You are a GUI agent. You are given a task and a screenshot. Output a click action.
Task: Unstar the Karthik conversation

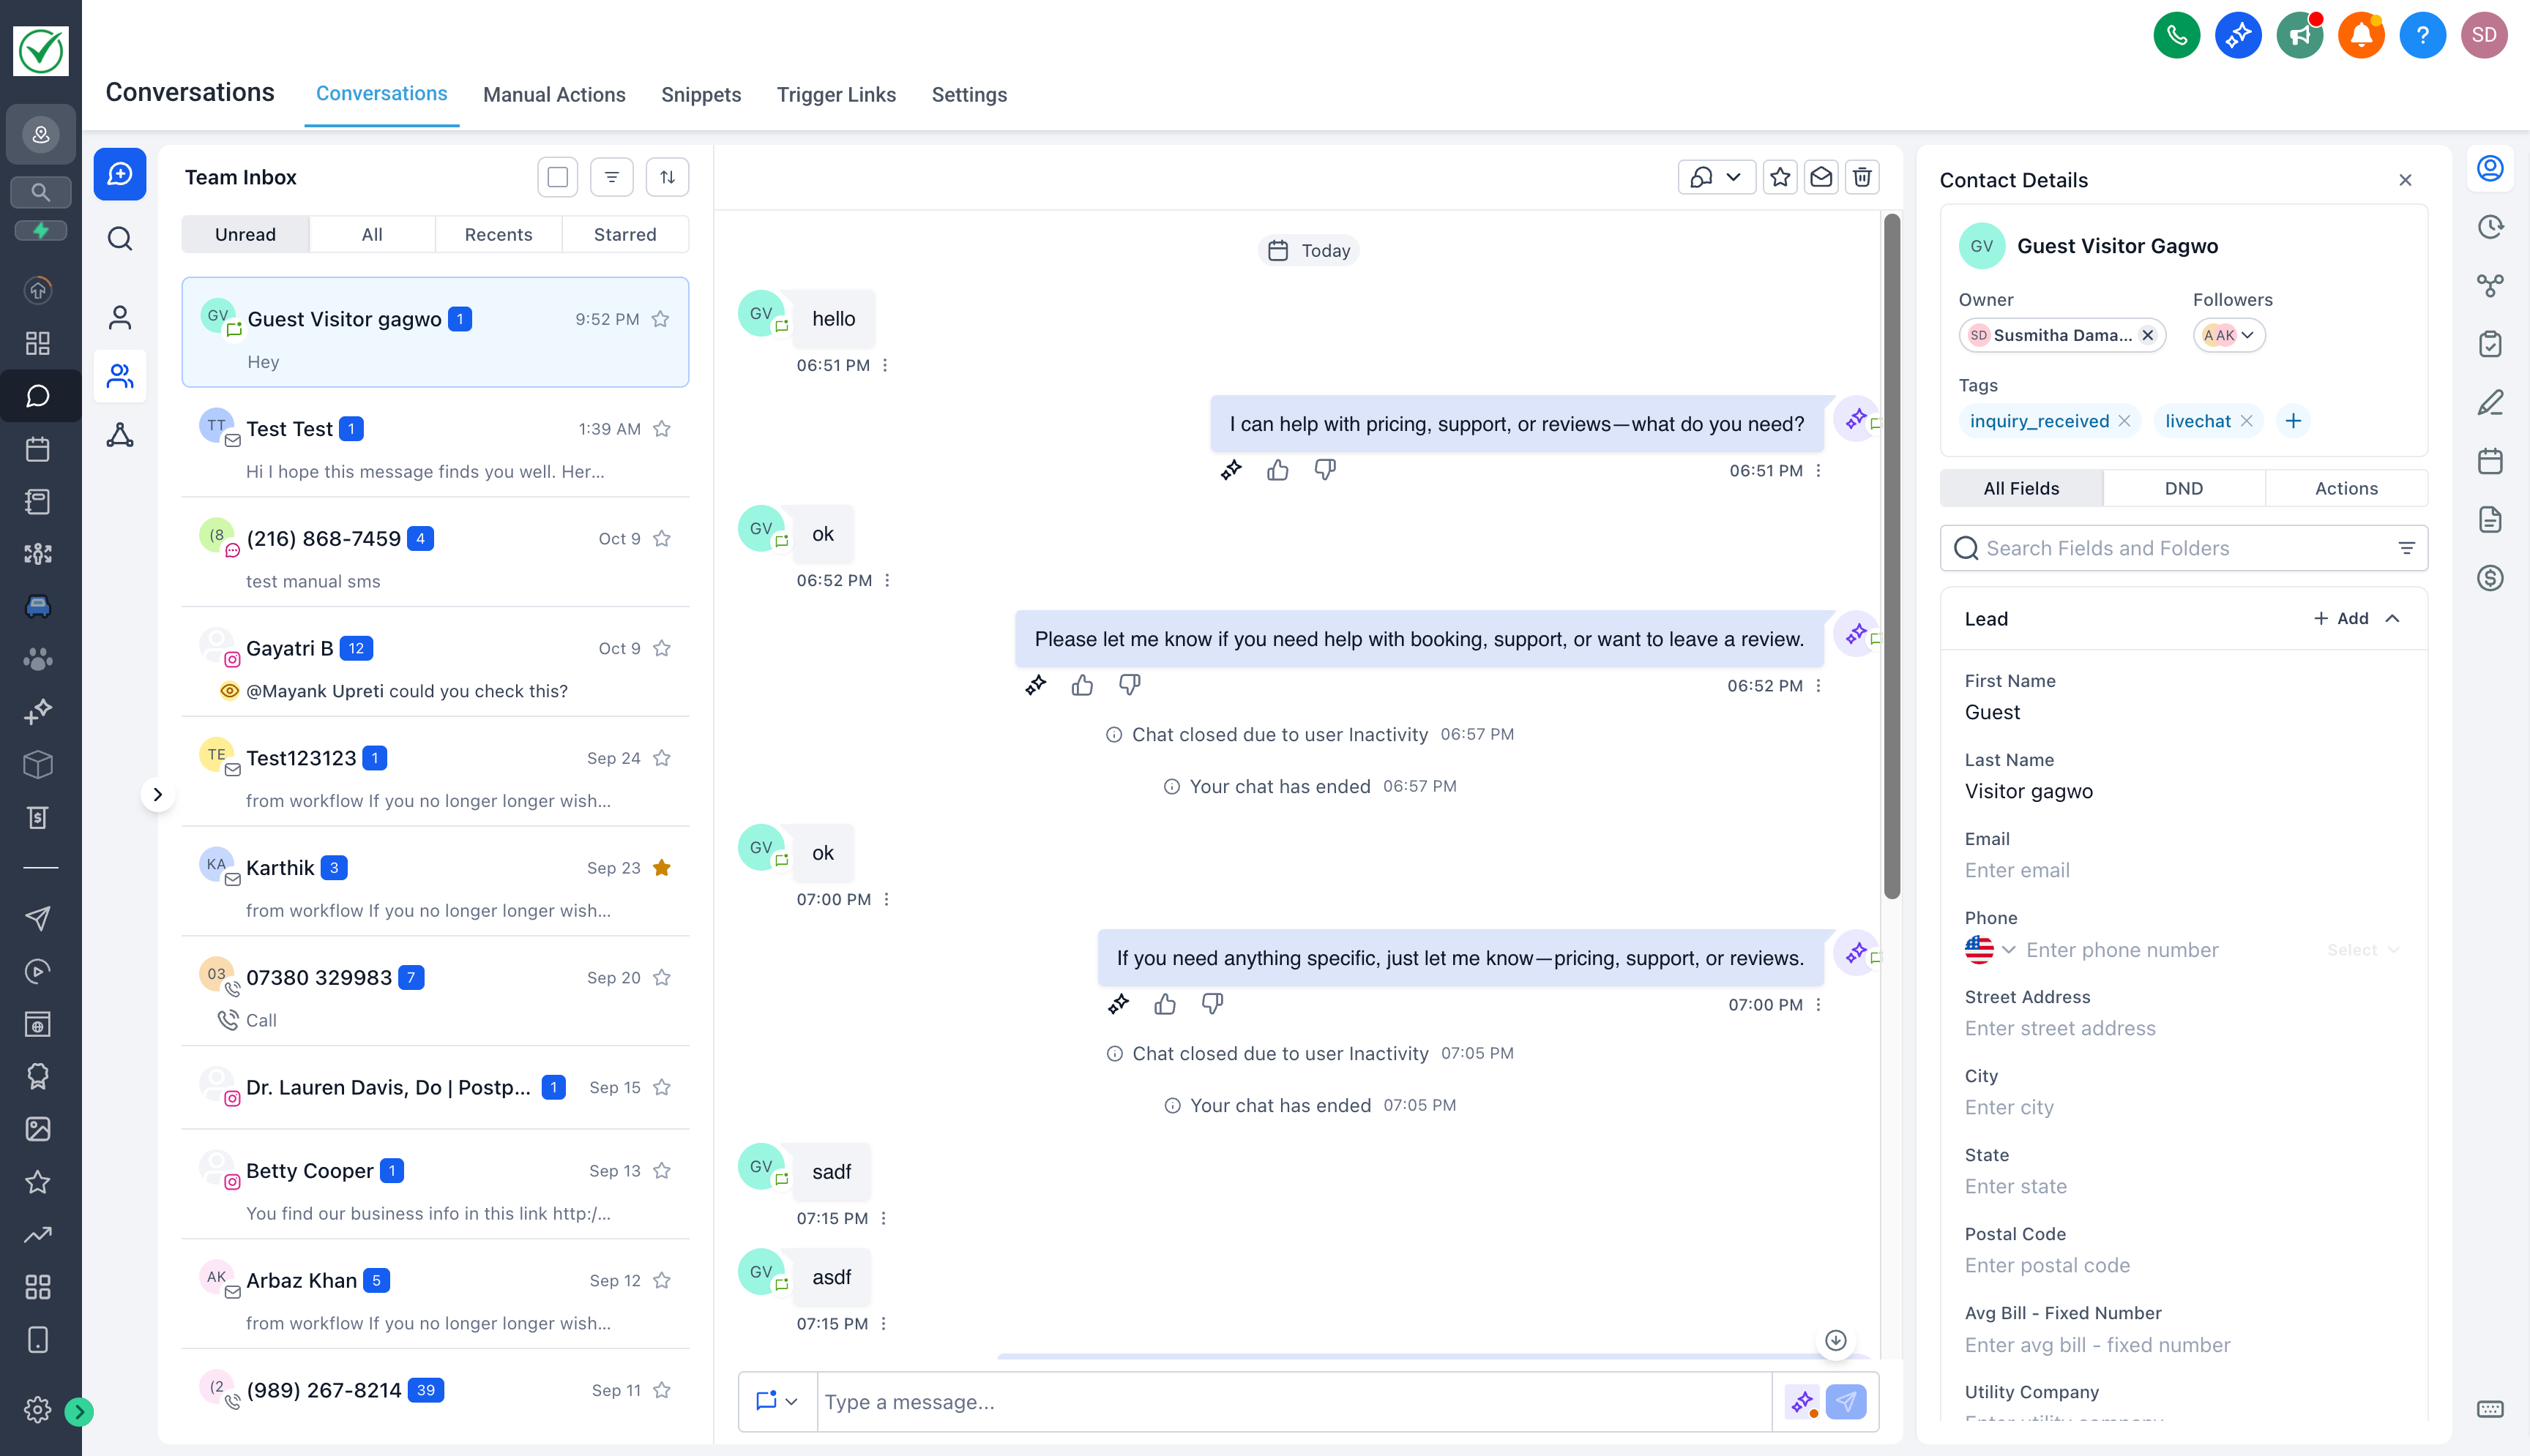[x=661, y=868]
